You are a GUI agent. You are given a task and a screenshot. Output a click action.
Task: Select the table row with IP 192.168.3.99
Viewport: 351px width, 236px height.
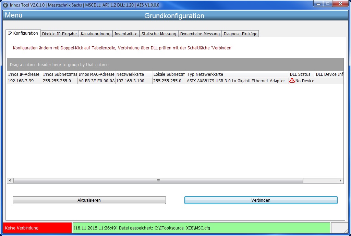[x=175, y=81]
